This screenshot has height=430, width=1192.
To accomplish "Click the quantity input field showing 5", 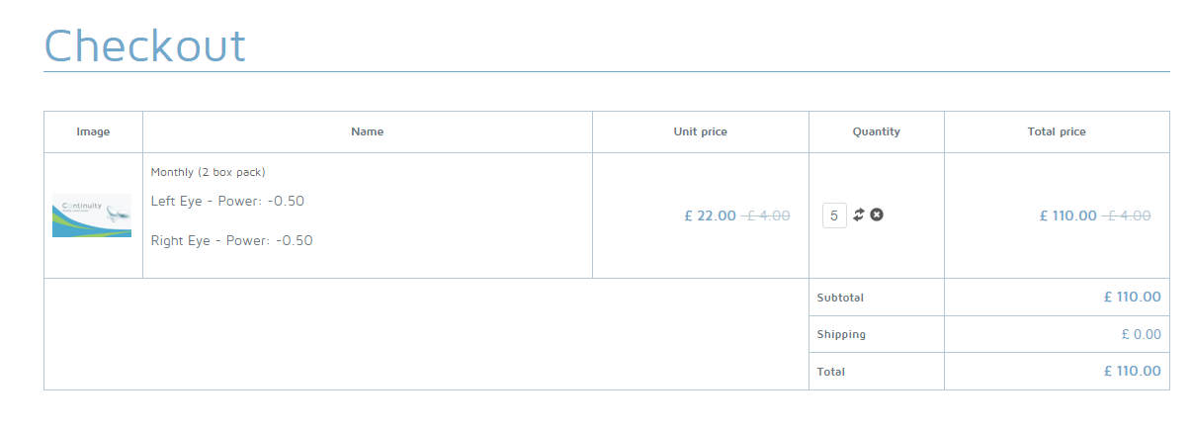I will click(834, 215).
